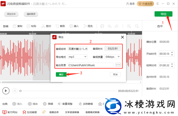Click the zoom in magnifier icon
178x116 pixels.
[129, 26]
